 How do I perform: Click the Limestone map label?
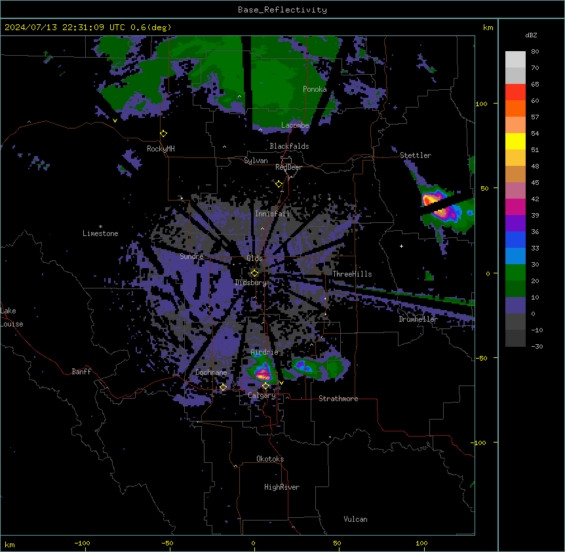[x=100, y=233]
